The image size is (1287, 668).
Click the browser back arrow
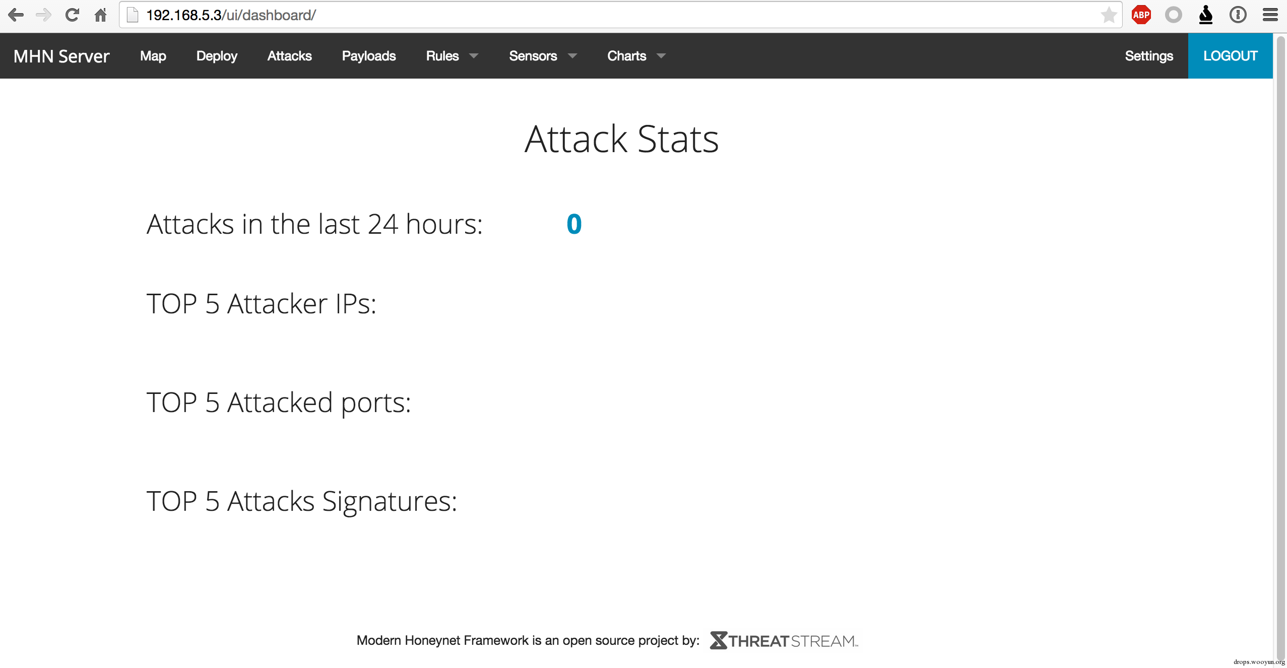pos(16,15)
